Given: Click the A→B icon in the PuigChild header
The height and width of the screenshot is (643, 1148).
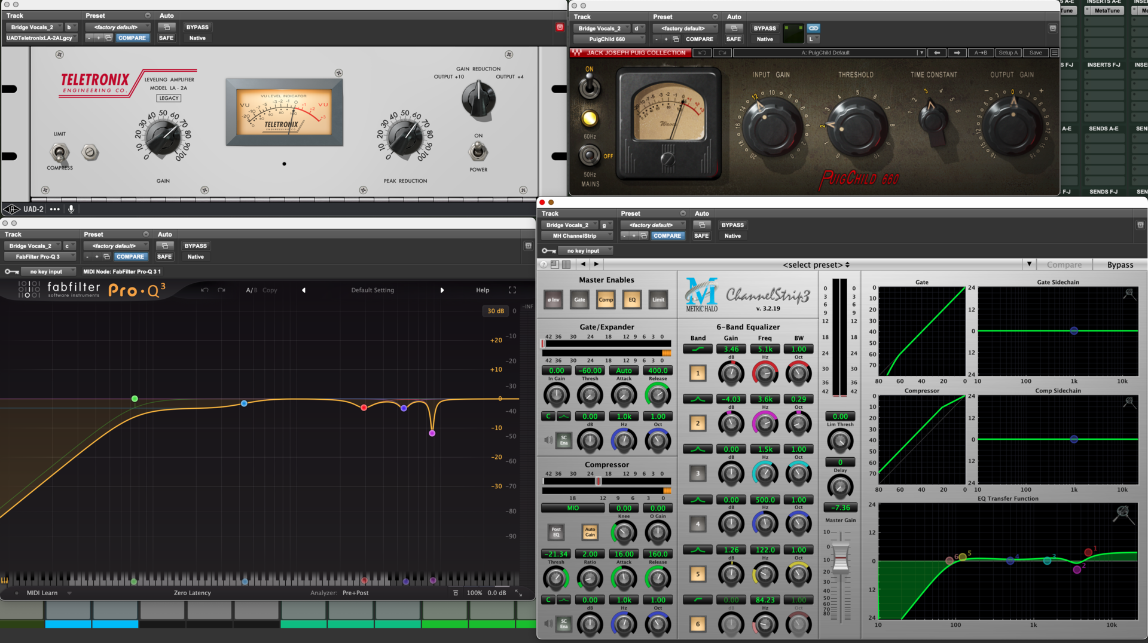Looking at the screenshot, I should click(x=981, y=53).
